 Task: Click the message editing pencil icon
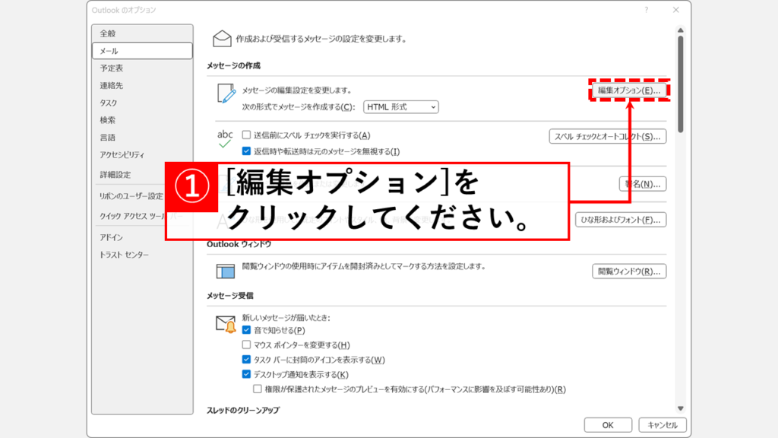226,93
